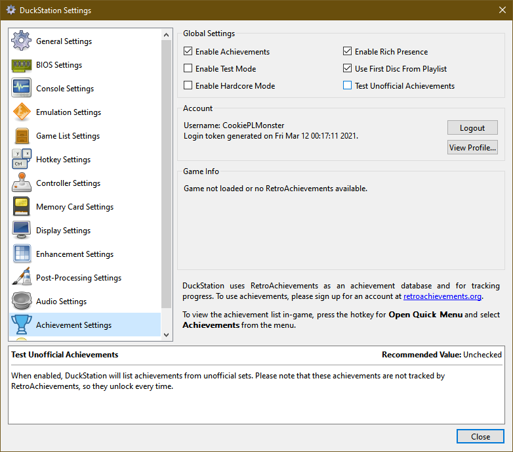Click the Game not loaded message

(275, 189)
